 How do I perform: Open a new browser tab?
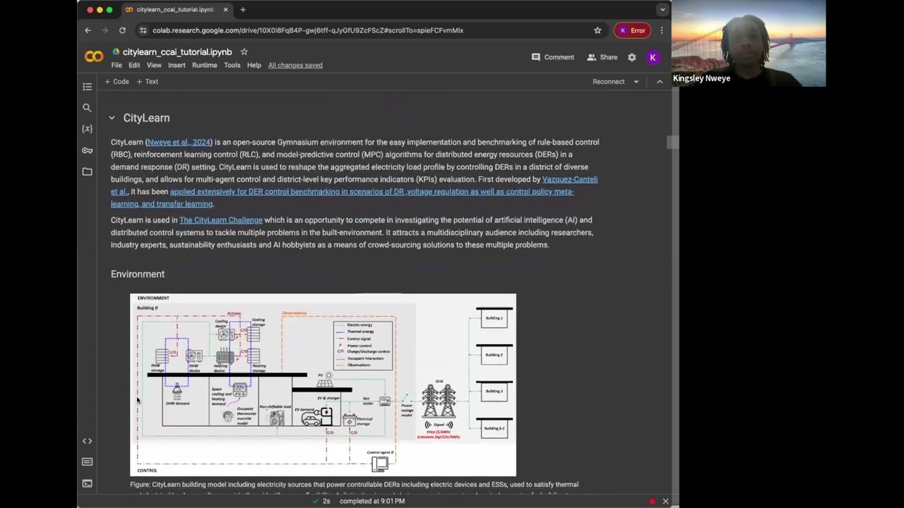(243, 10)
